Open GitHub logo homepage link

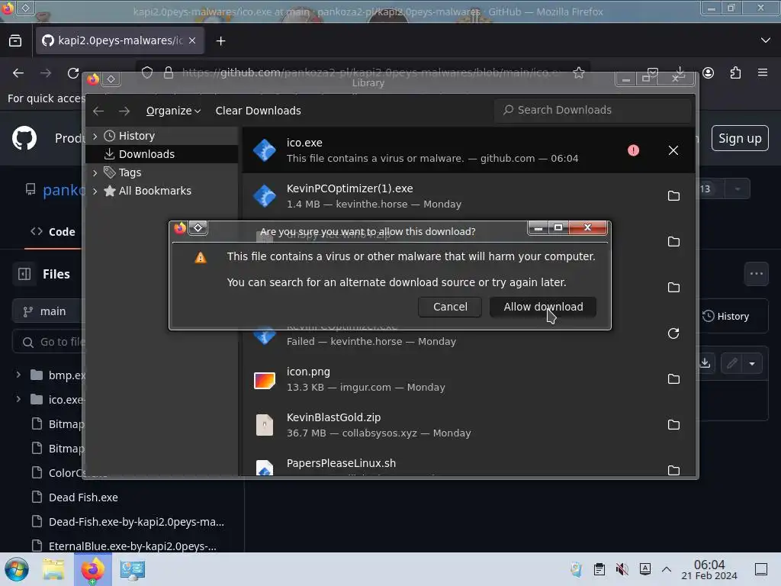tap(24, 138)
